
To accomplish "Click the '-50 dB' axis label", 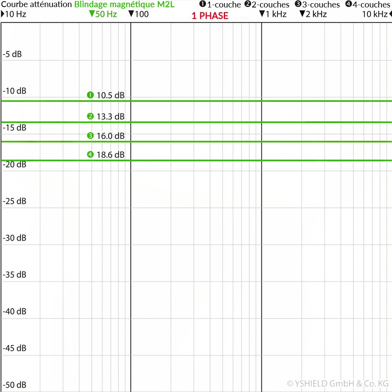I will (15, 385).
